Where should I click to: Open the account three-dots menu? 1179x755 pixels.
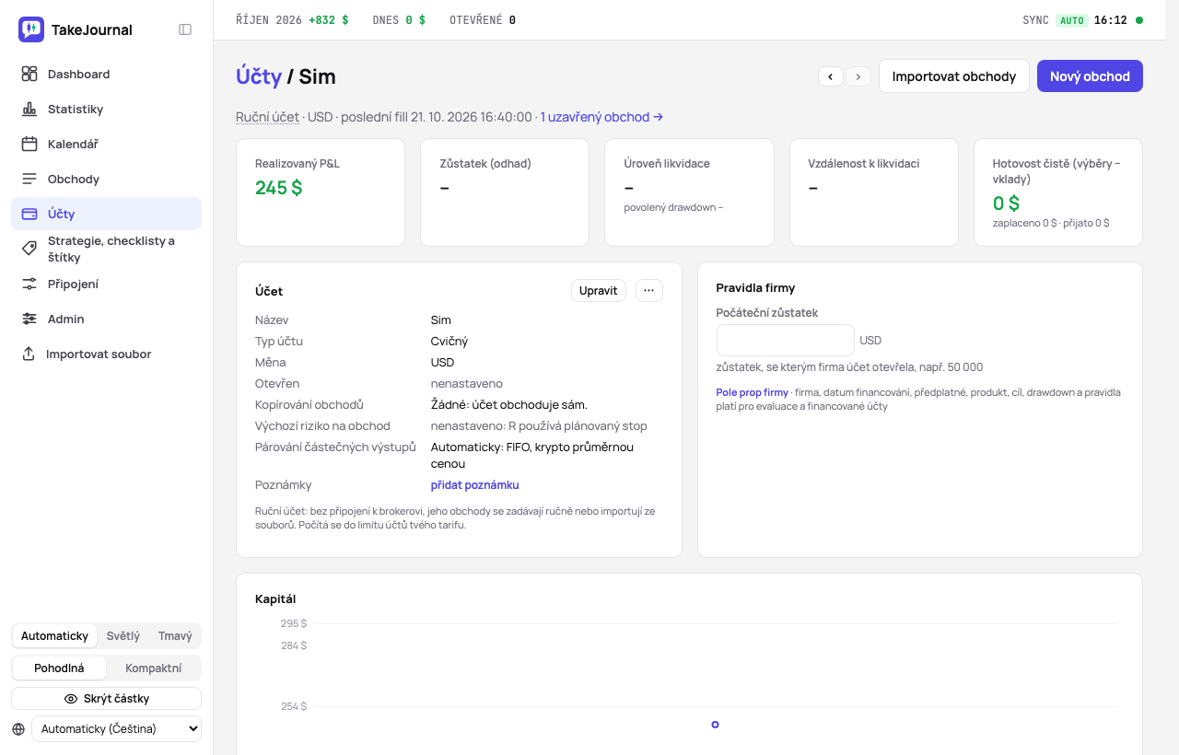pos(648,291)
